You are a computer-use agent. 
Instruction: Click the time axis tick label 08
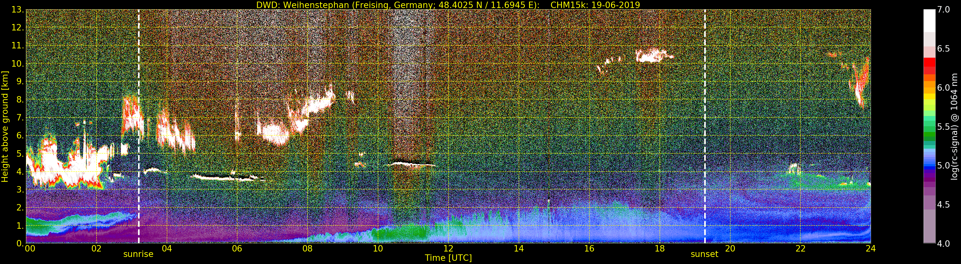tap(307, 249)
